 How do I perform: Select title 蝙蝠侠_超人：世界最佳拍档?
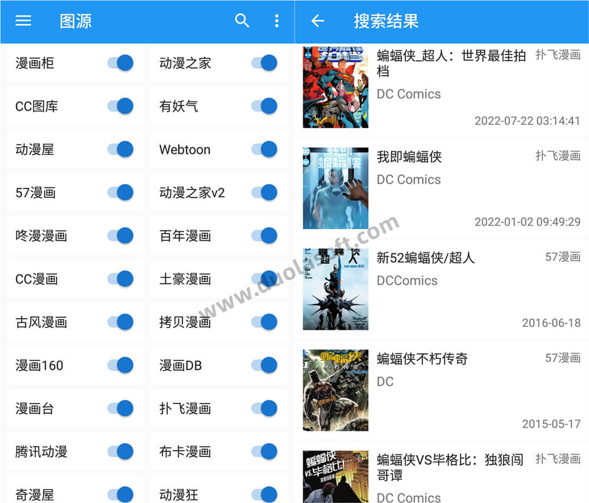pos(451,63)
